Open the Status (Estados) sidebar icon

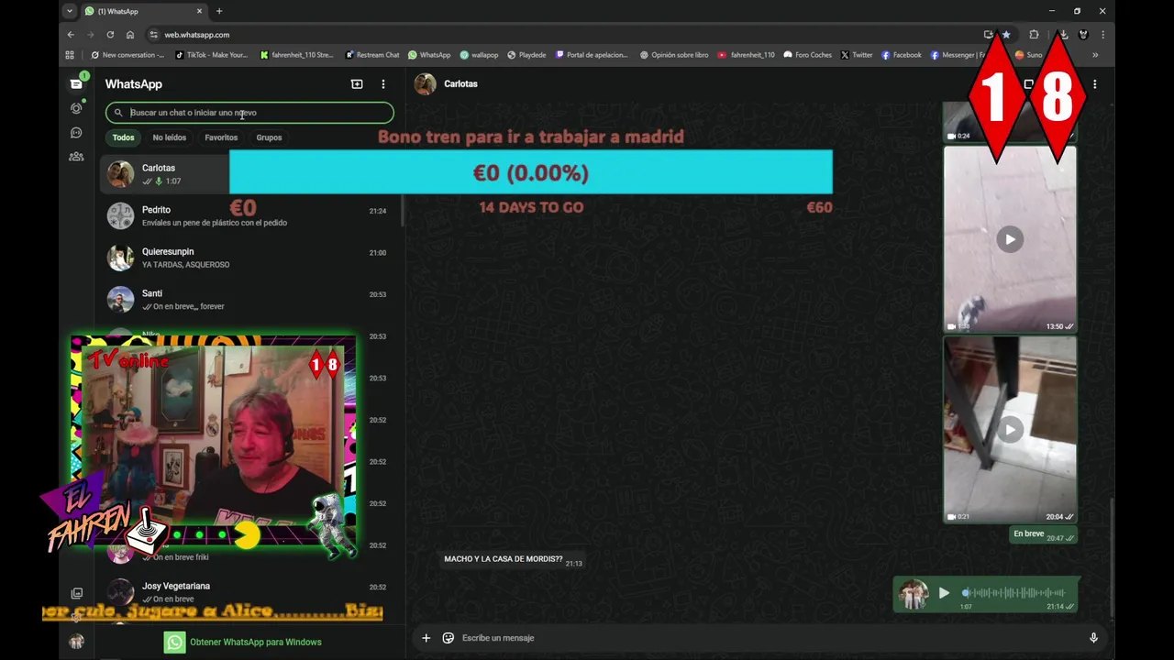(76, 108)
